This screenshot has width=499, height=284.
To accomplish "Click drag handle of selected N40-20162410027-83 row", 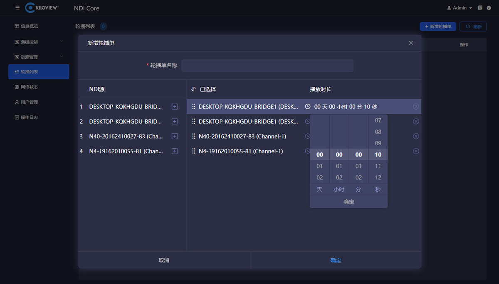I will [x=194, y=137].
